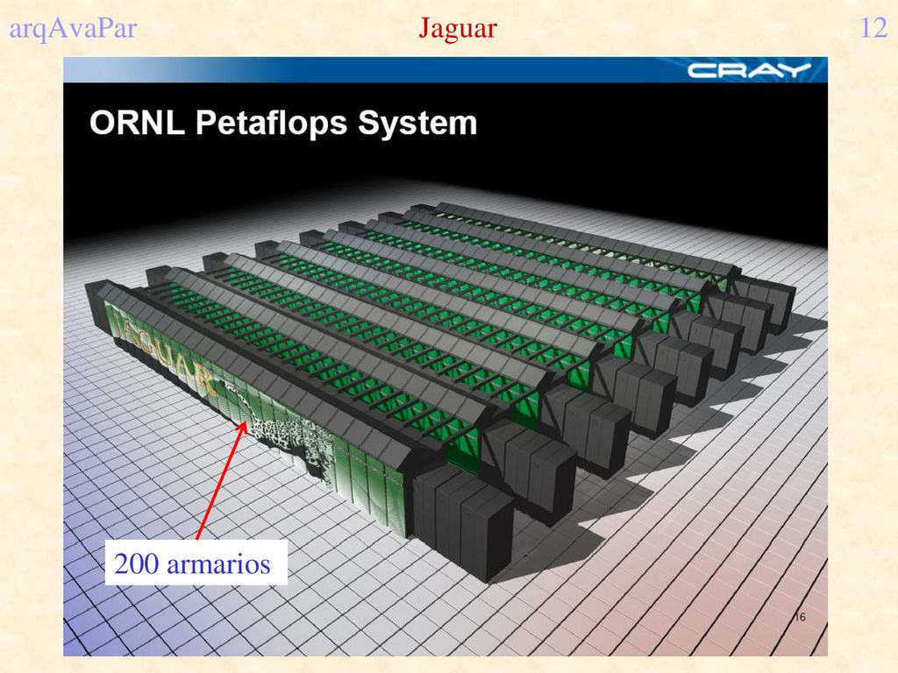The width and height of the screenshot is (898, 673).
Task: Click the CRAY logo in the banner
Action: click(749, 70)
